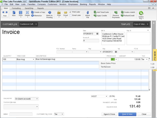Screen dimensions: 157x118
Task: Expand the WSST tax item dropdown
Action: pyautogui.click(x=106, y=96)
